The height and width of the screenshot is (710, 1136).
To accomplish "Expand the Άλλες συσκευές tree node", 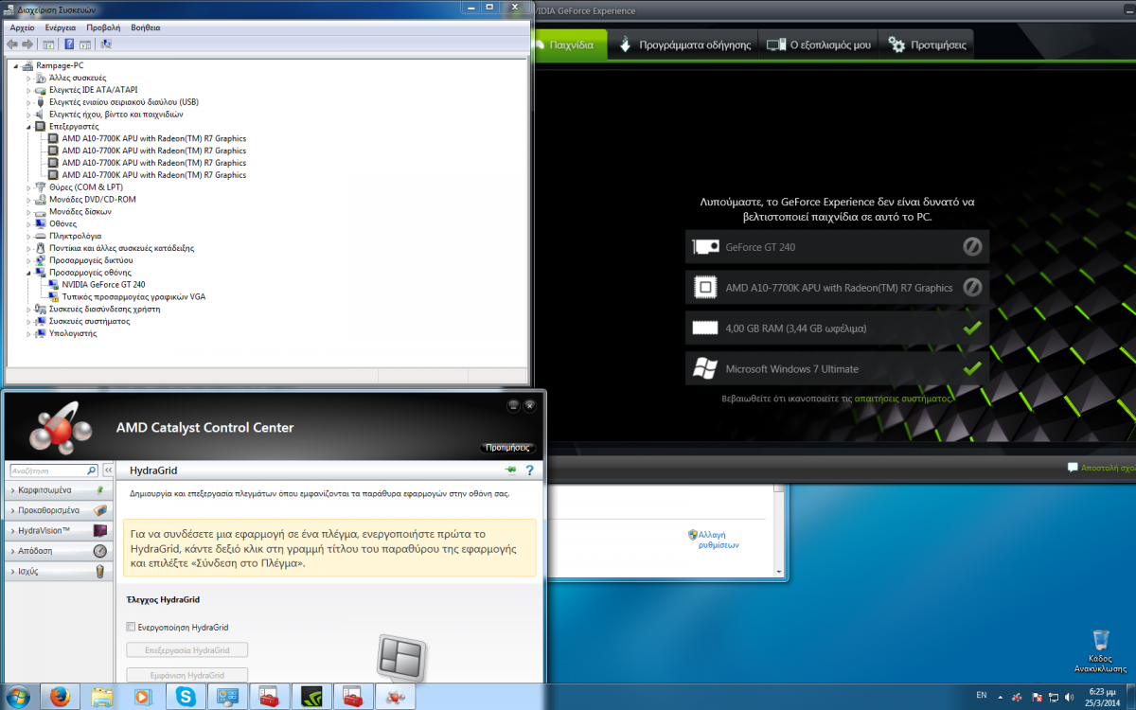I will 28,78.
